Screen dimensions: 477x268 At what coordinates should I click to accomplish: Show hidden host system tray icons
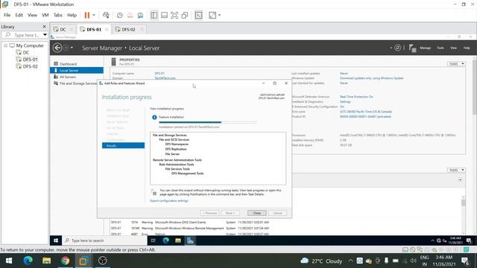click(350, 261)
